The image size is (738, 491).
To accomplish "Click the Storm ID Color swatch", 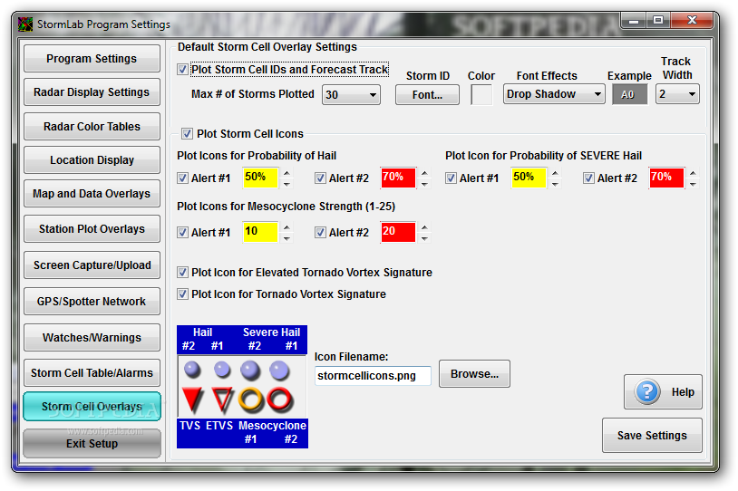I will [x=481, y=94].
